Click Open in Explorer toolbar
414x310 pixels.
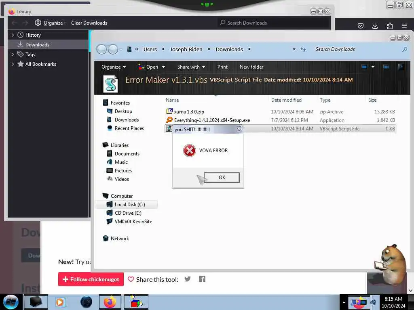click(148, 67)
